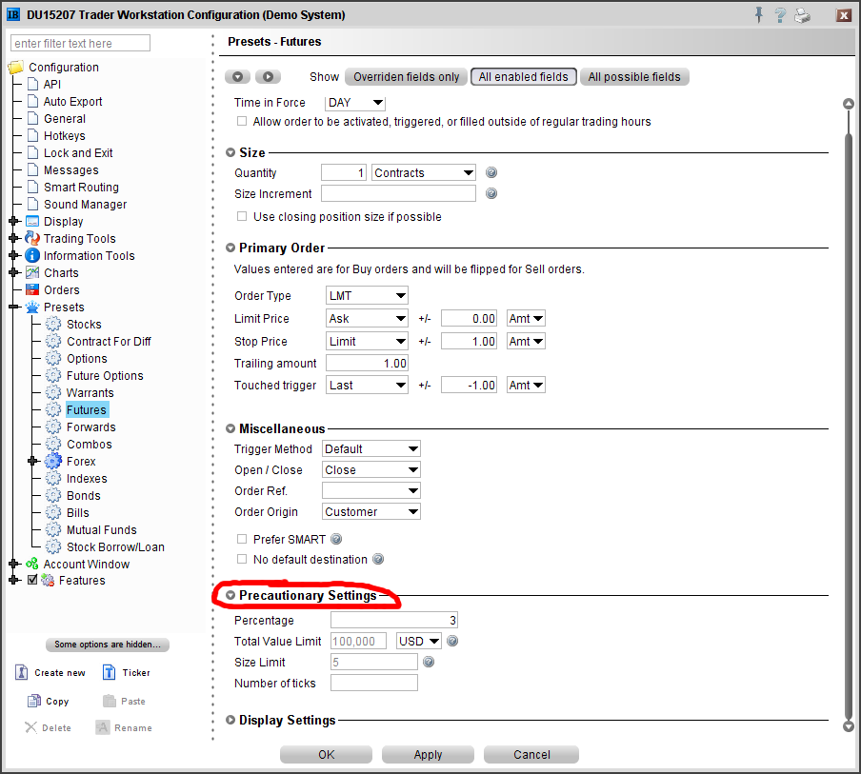The width and height of the screenshot is (861, 774).
Task: Select Stocks in the Presets tree
Action: (x=84, y=325)
